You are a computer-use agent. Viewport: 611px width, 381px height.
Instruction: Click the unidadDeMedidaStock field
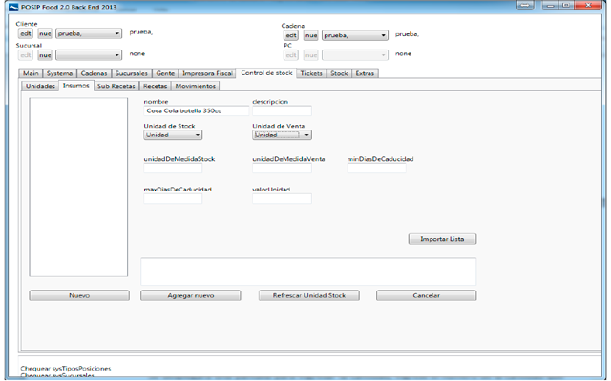[x=173, y=169]
